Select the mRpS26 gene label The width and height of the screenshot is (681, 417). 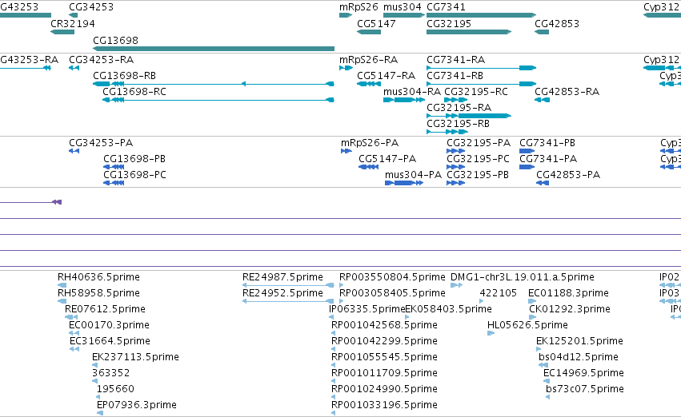click(x=359, y=7)
